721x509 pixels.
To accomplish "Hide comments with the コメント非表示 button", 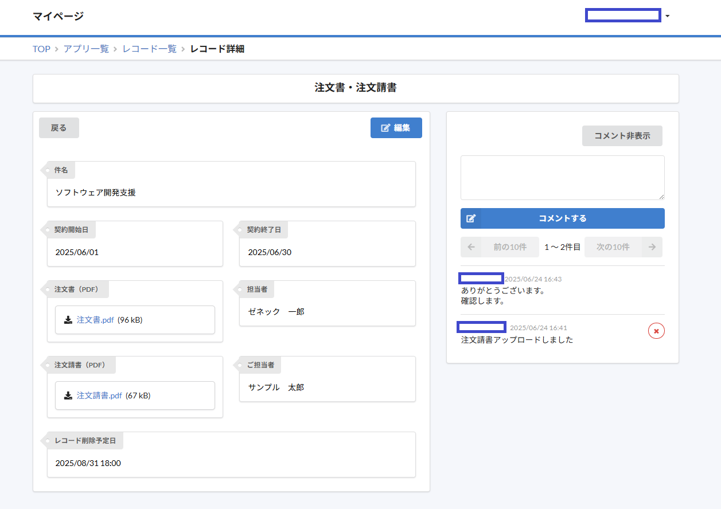I will pos(622,135).
